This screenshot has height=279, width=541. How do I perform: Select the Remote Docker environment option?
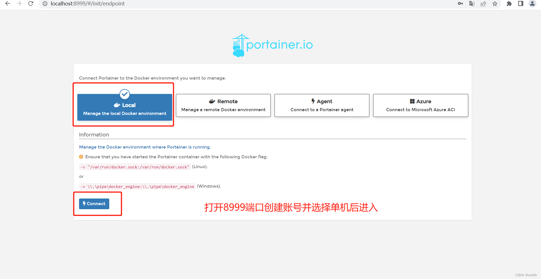pyautogui.click(x=223, y=105)
